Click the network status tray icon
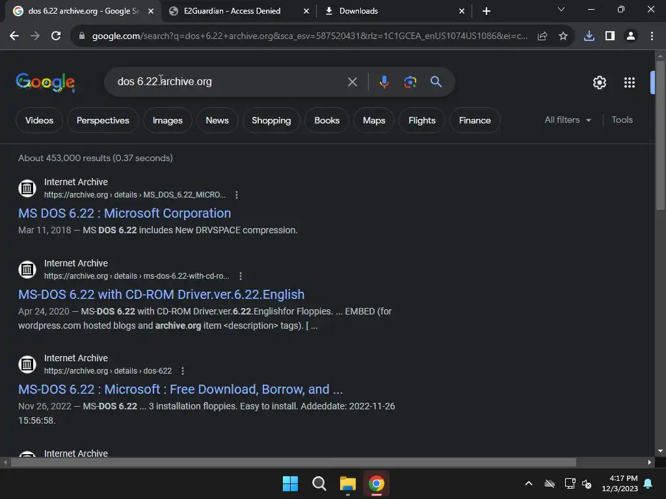The height and width of the screenshot is (499, 666). [570, 483]
